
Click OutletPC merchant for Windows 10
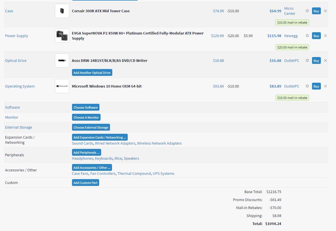(292, 86)
